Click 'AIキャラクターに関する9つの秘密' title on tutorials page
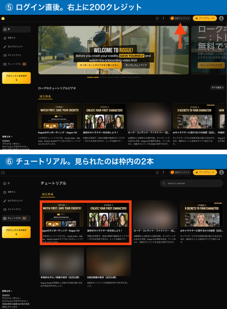This screenshot has width=227, height=309. click(x=202, y=230)
